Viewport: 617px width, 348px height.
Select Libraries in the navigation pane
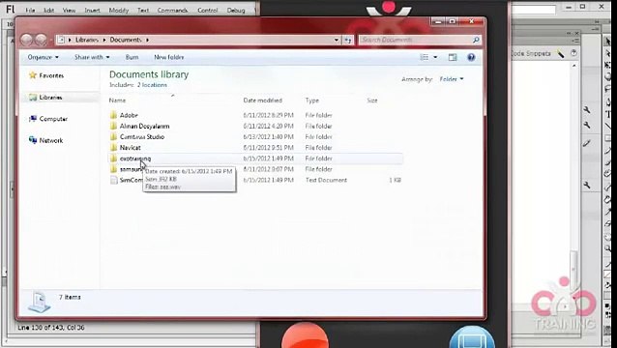tap(50, 98)
